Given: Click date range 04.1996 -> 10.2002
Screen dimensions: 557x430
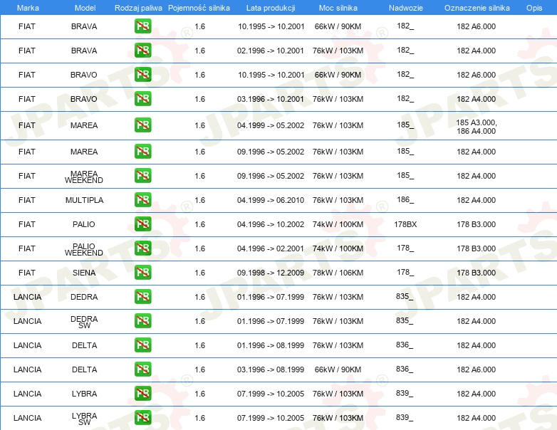Looking at the screenshot, I should click(x=271, y=224).
